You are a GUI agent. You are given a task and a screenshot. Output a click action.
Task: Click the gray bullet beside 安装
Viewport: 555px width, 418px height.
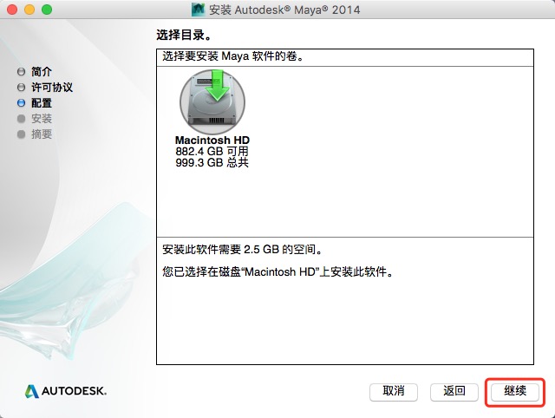pyautogui.click(x=21, y=118)
